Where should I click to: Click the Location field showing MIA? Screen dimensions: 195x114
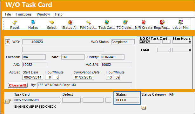click(34, 57)
